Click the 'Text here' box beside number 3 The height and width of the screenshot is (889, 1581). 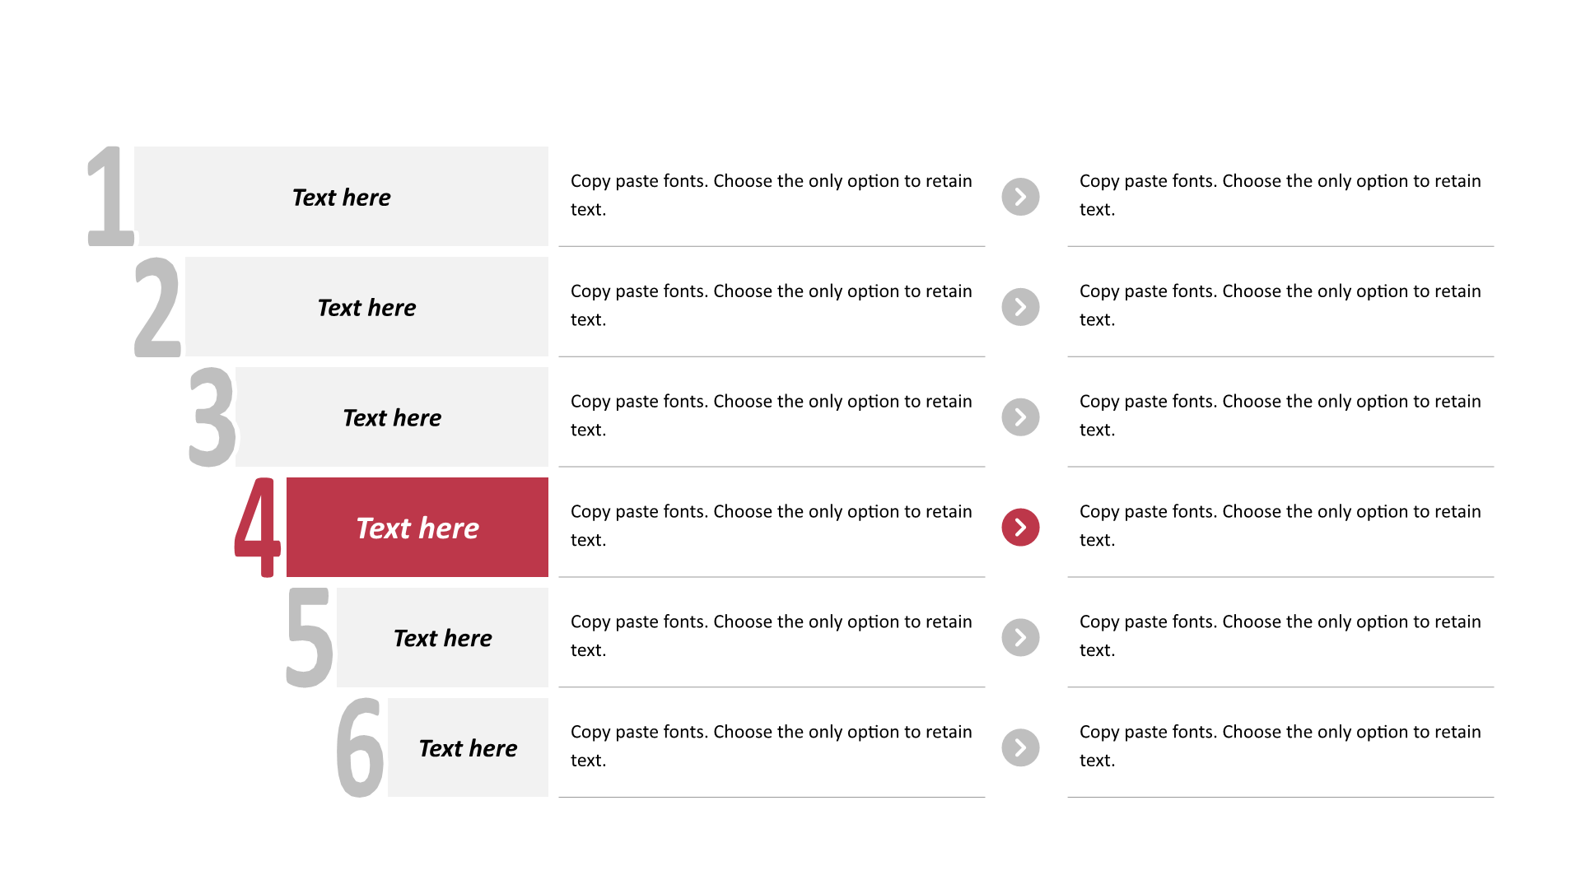pyautogui.click(x=392, y=417)
